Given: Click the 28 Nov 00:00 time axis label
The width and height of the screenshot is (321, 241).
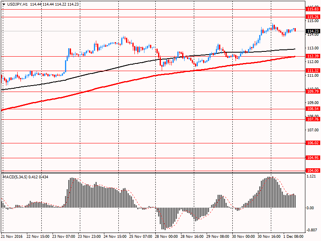Looking at the screenshot, I should pos(166,236).
